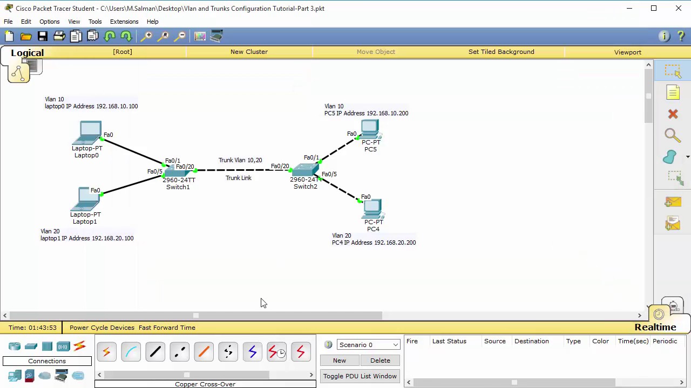Click the New scenario button
Image resolution: width=691 pixels, height=388 pixels.
click(x=340, y=361)
